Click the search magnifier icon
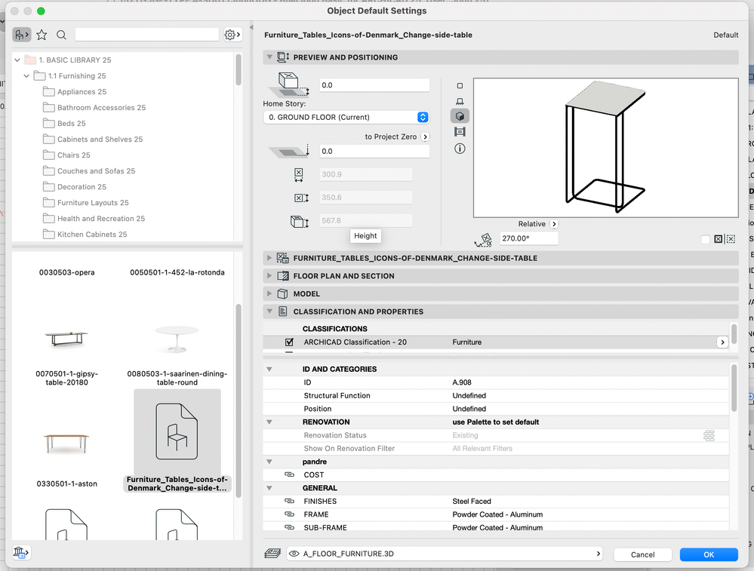This screenshot has width=754, height=571. click(62, 35)
